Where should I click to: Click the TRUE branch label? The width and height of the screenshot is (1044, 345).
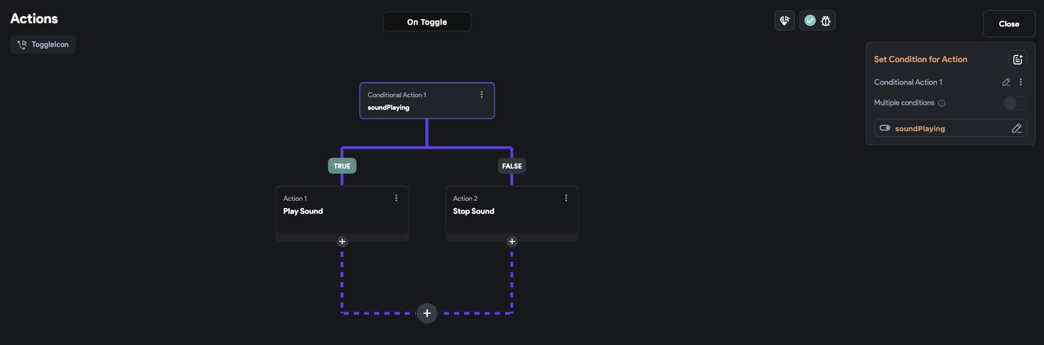point(342,166)
